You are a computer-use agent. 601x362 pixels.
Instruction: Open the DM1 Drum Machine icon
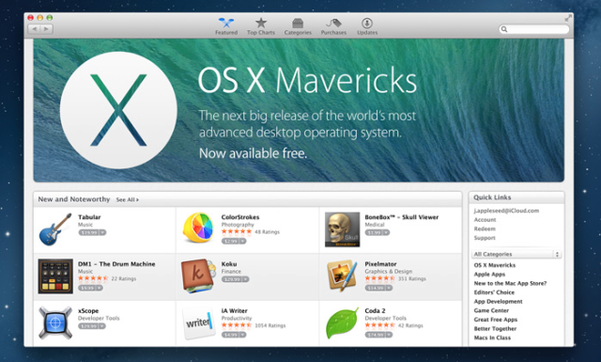[55, 276]
